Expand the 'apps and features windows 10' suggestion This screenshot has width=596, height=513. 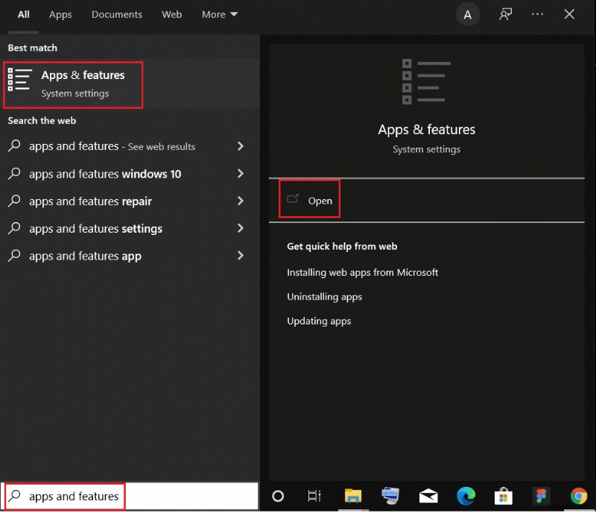[x=240, y=174]
